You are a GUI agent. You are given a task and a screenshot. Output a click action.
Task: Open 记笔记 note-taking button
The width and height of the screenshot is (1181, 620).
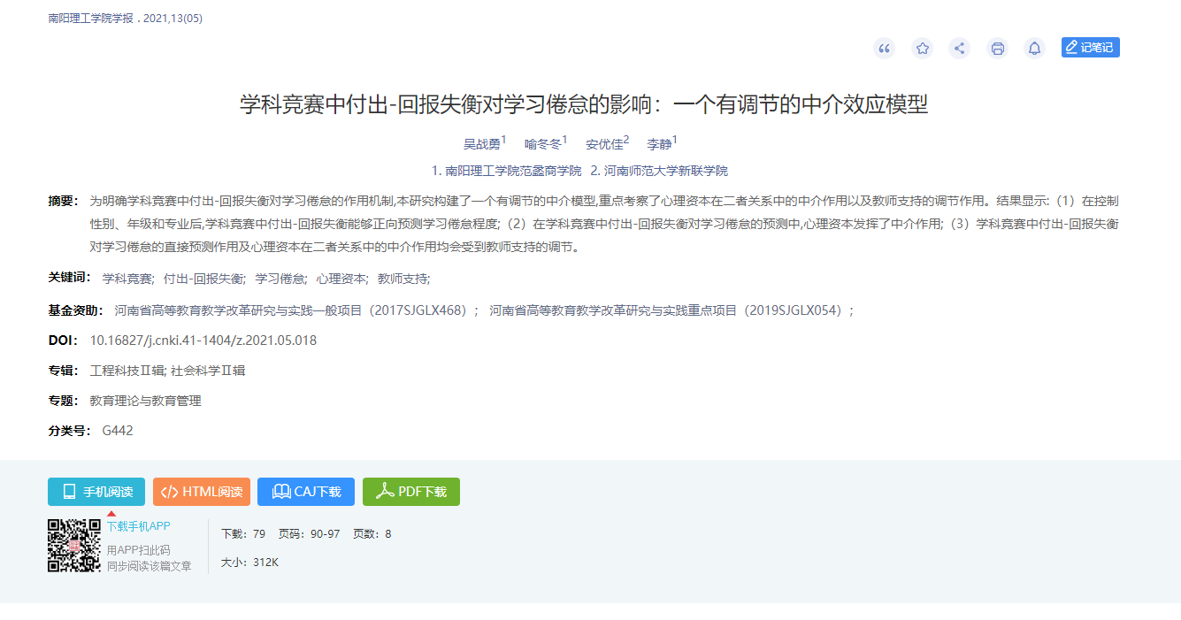[x=1090, y=48]
